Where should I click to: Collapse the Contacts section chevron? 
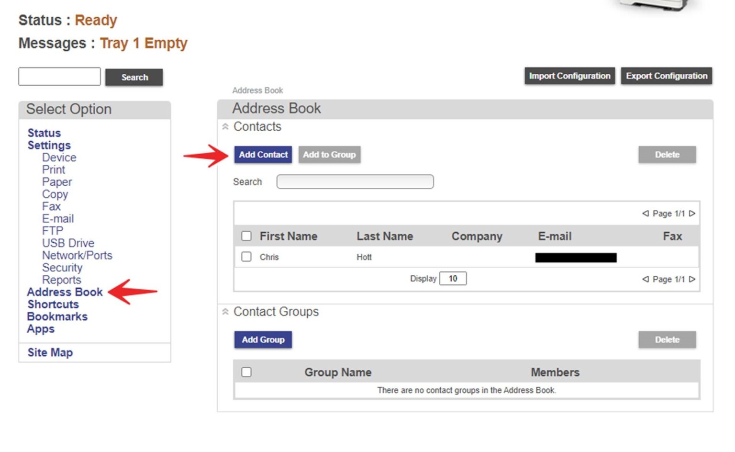pos(225,126)
